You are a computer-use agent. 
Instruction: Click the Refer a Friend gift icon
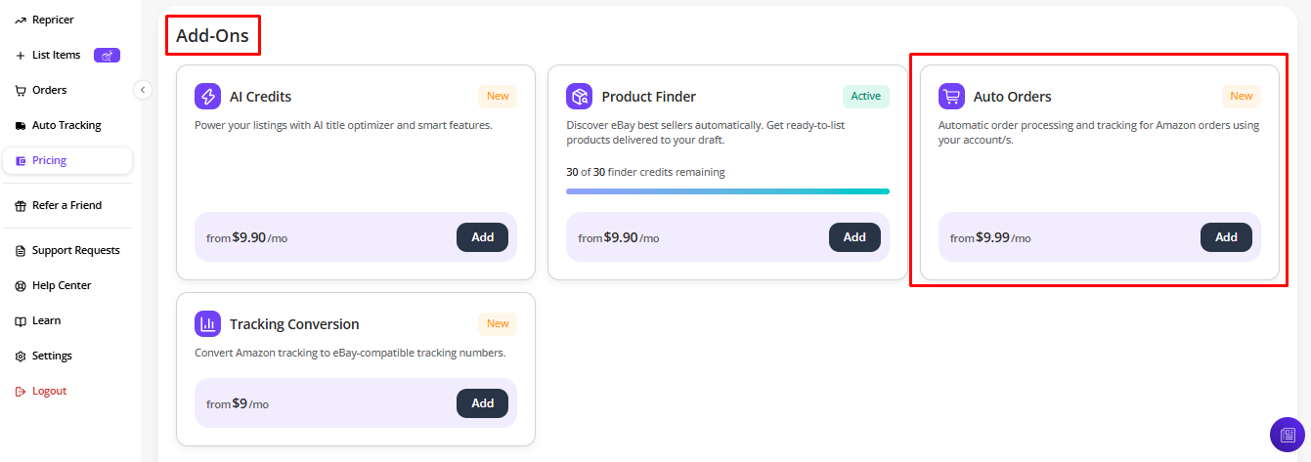[x=21, y=206]
